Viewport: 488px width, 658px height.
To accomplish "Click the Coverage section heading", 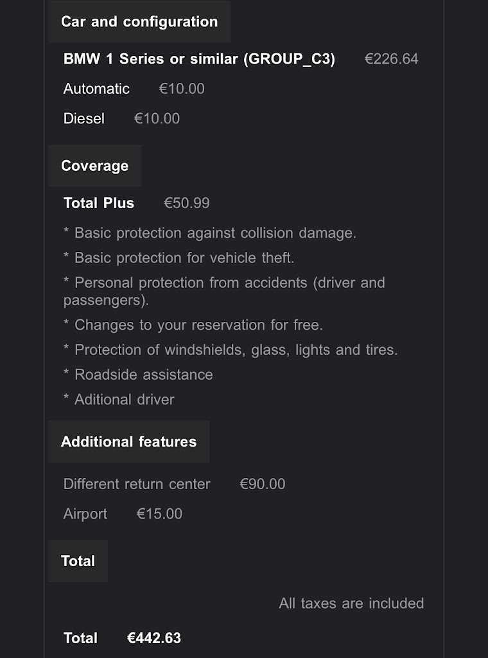I will [x=95, y=166].
